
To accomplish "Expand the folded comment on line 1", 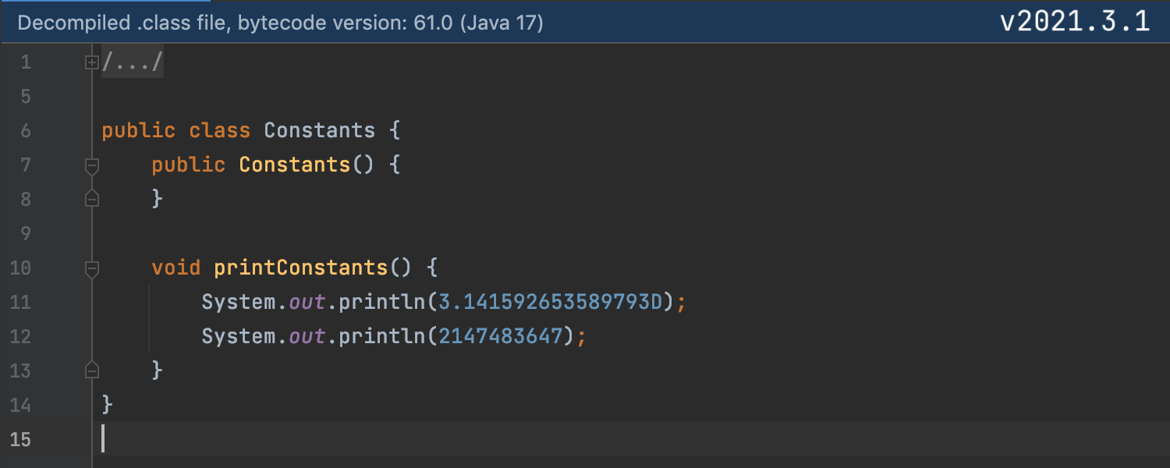I will pyautogui.click(x=92, y=62).
